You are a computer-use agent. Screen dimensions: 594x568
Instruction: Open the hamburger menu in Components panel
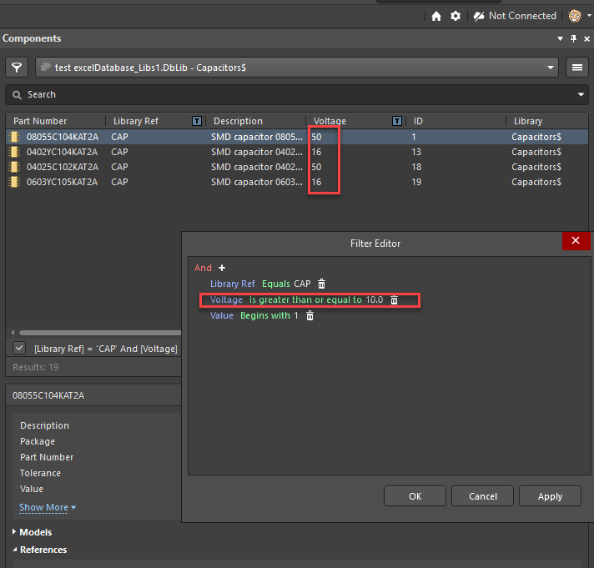576,68
